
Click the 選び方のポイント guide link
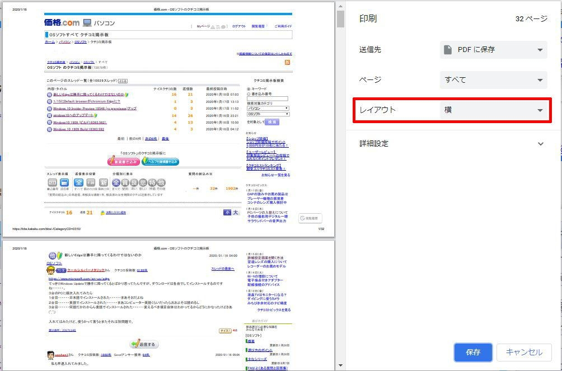260,350
